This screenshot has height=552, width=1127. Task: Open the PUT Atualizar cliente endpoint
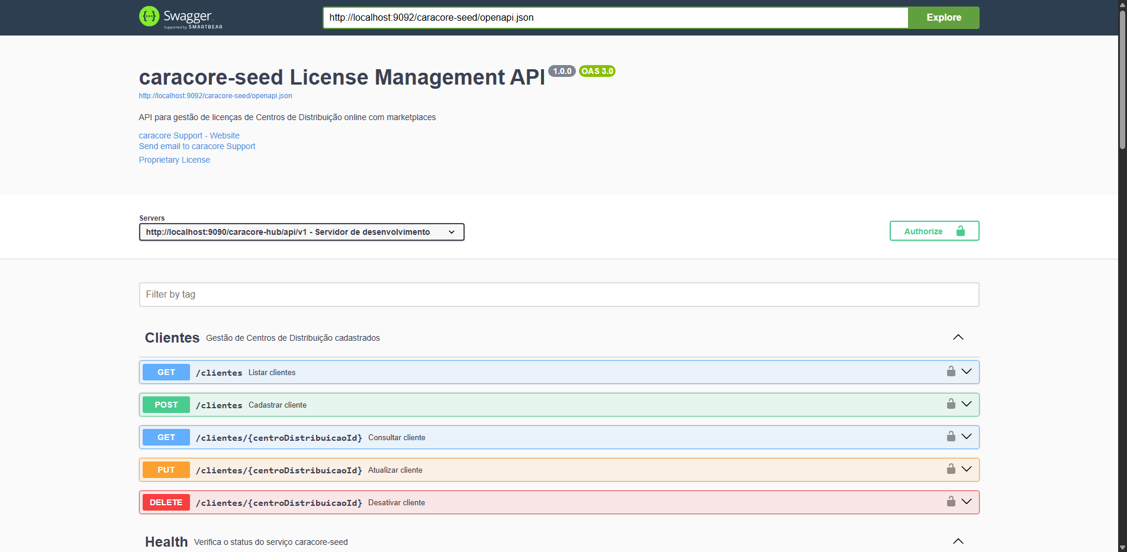pos(395,470)
